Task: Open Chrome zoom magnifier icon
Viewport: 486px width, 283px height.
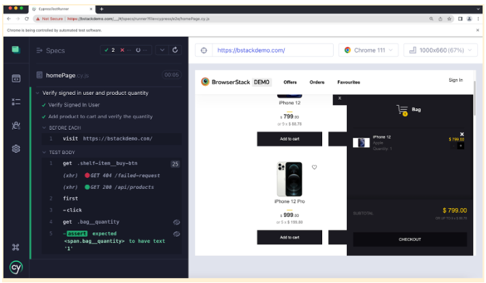Action: (x=431, y=19)
